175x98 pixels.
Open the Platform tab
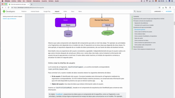click(24, 11)
